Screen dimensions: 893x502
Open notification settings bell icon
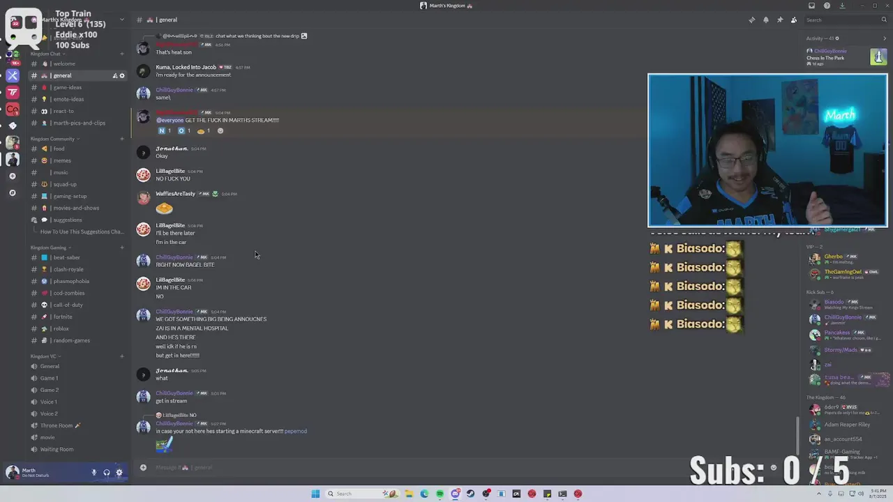765,20
